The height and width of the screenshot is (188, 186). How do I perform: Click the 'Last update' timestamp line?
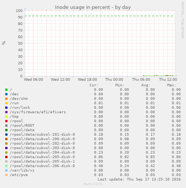point(139,179)
